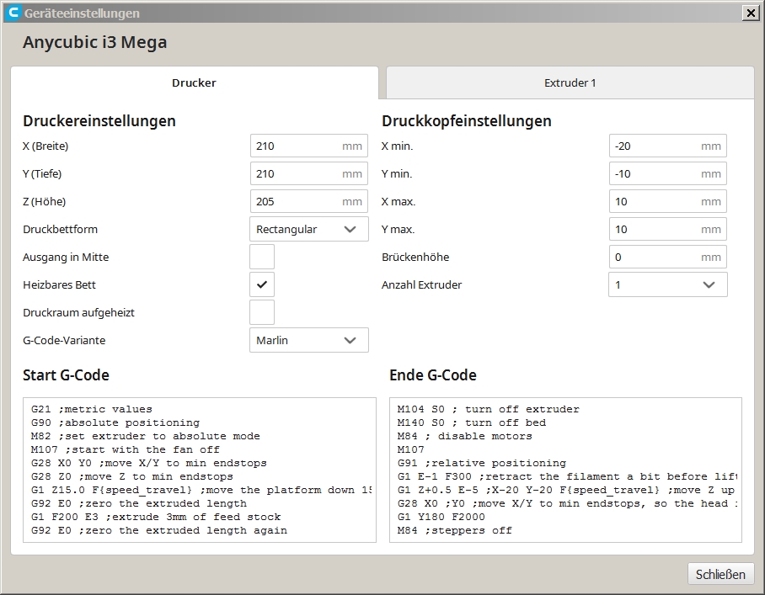The image size is (765, 595).
Task: Select the Drucker tab
Action: (x=194, y=83)
